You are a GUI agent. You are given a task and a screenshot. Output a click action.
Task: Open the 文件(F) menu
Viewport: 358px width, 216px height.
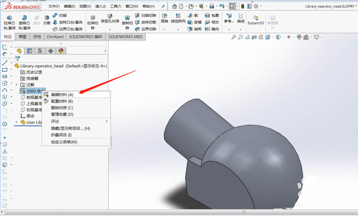54,6
